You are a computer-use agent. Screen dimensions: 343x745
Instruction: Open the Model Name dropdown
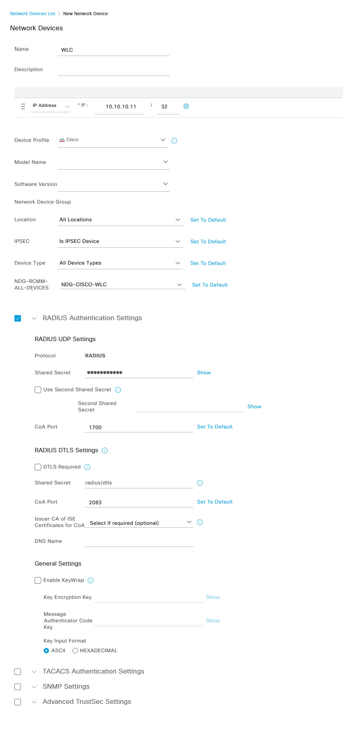(x=114, y=162)
